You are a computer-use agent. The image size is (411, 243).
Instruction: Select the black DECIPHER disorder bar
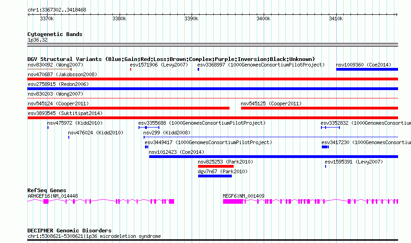[x=212, y=240]
